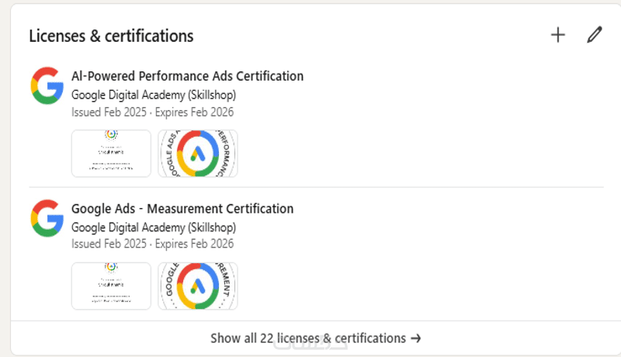The width and height of the screenshot is (621, 357).
Task: Open the Google Ads Performance badge thumbnail
Action: pos(198,154)
